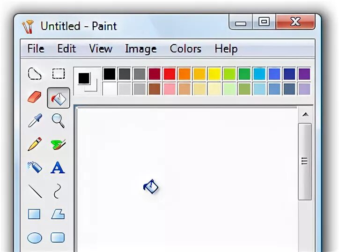The image size is (339, 252).
Task: Choose the rectangular Select tool
Action: 59,74
